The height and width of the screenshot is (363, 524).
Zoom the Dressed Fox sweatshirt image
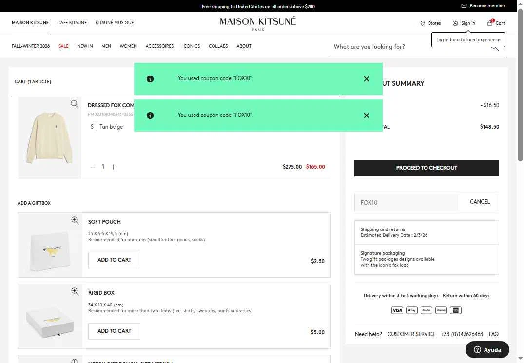tap(75, 104)
